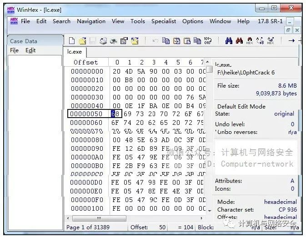Open the Window menu
Image resolution: width=306 pixels, height=237 pixels.
point(221,21)
